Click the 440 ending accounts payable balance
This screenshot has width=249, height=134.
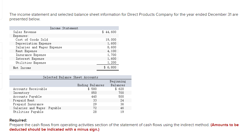94,97
